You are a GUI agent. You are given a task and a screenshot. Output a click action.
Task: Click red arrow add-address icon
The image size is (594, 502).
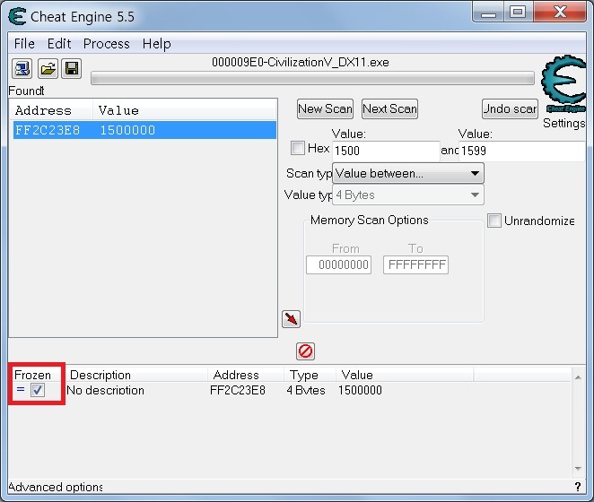[291, 319]
